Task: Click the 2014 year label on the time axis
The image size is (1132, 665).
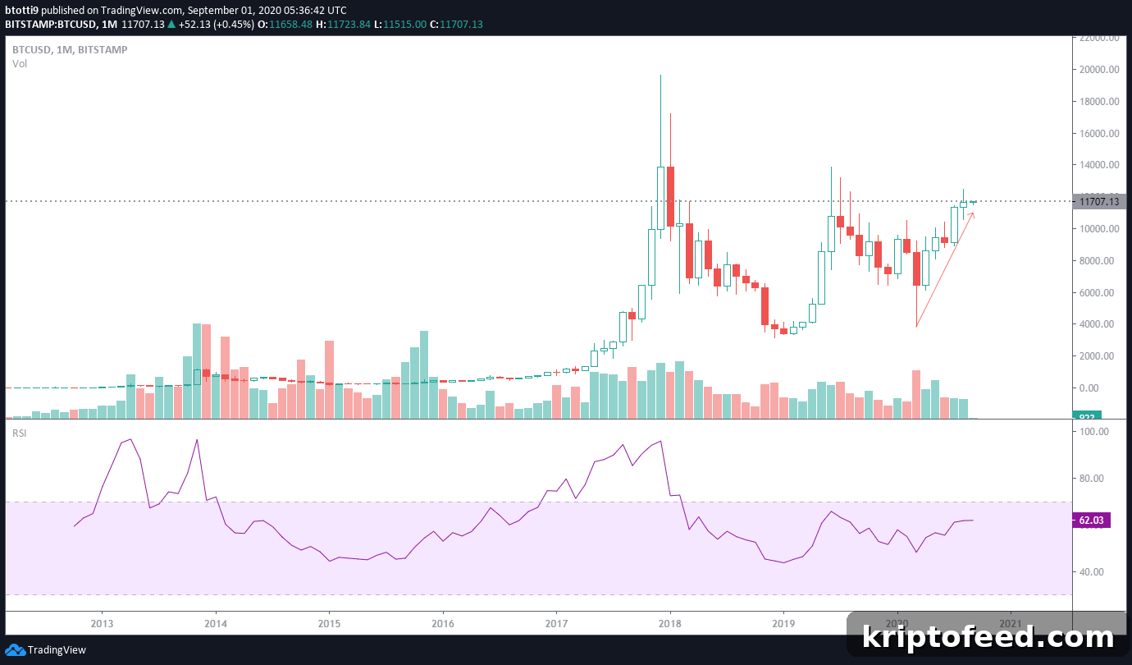Action: [x=216, y=622]
